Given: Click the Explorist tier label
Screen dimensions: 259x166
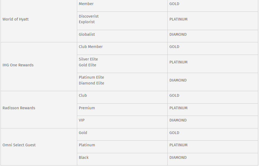Looking at the screenshot, I should pos(87,22).
